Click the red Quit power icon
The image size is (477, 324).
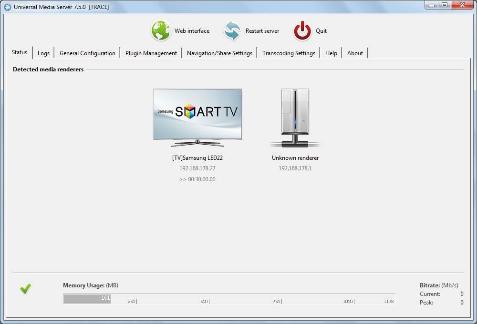[302, 30]
